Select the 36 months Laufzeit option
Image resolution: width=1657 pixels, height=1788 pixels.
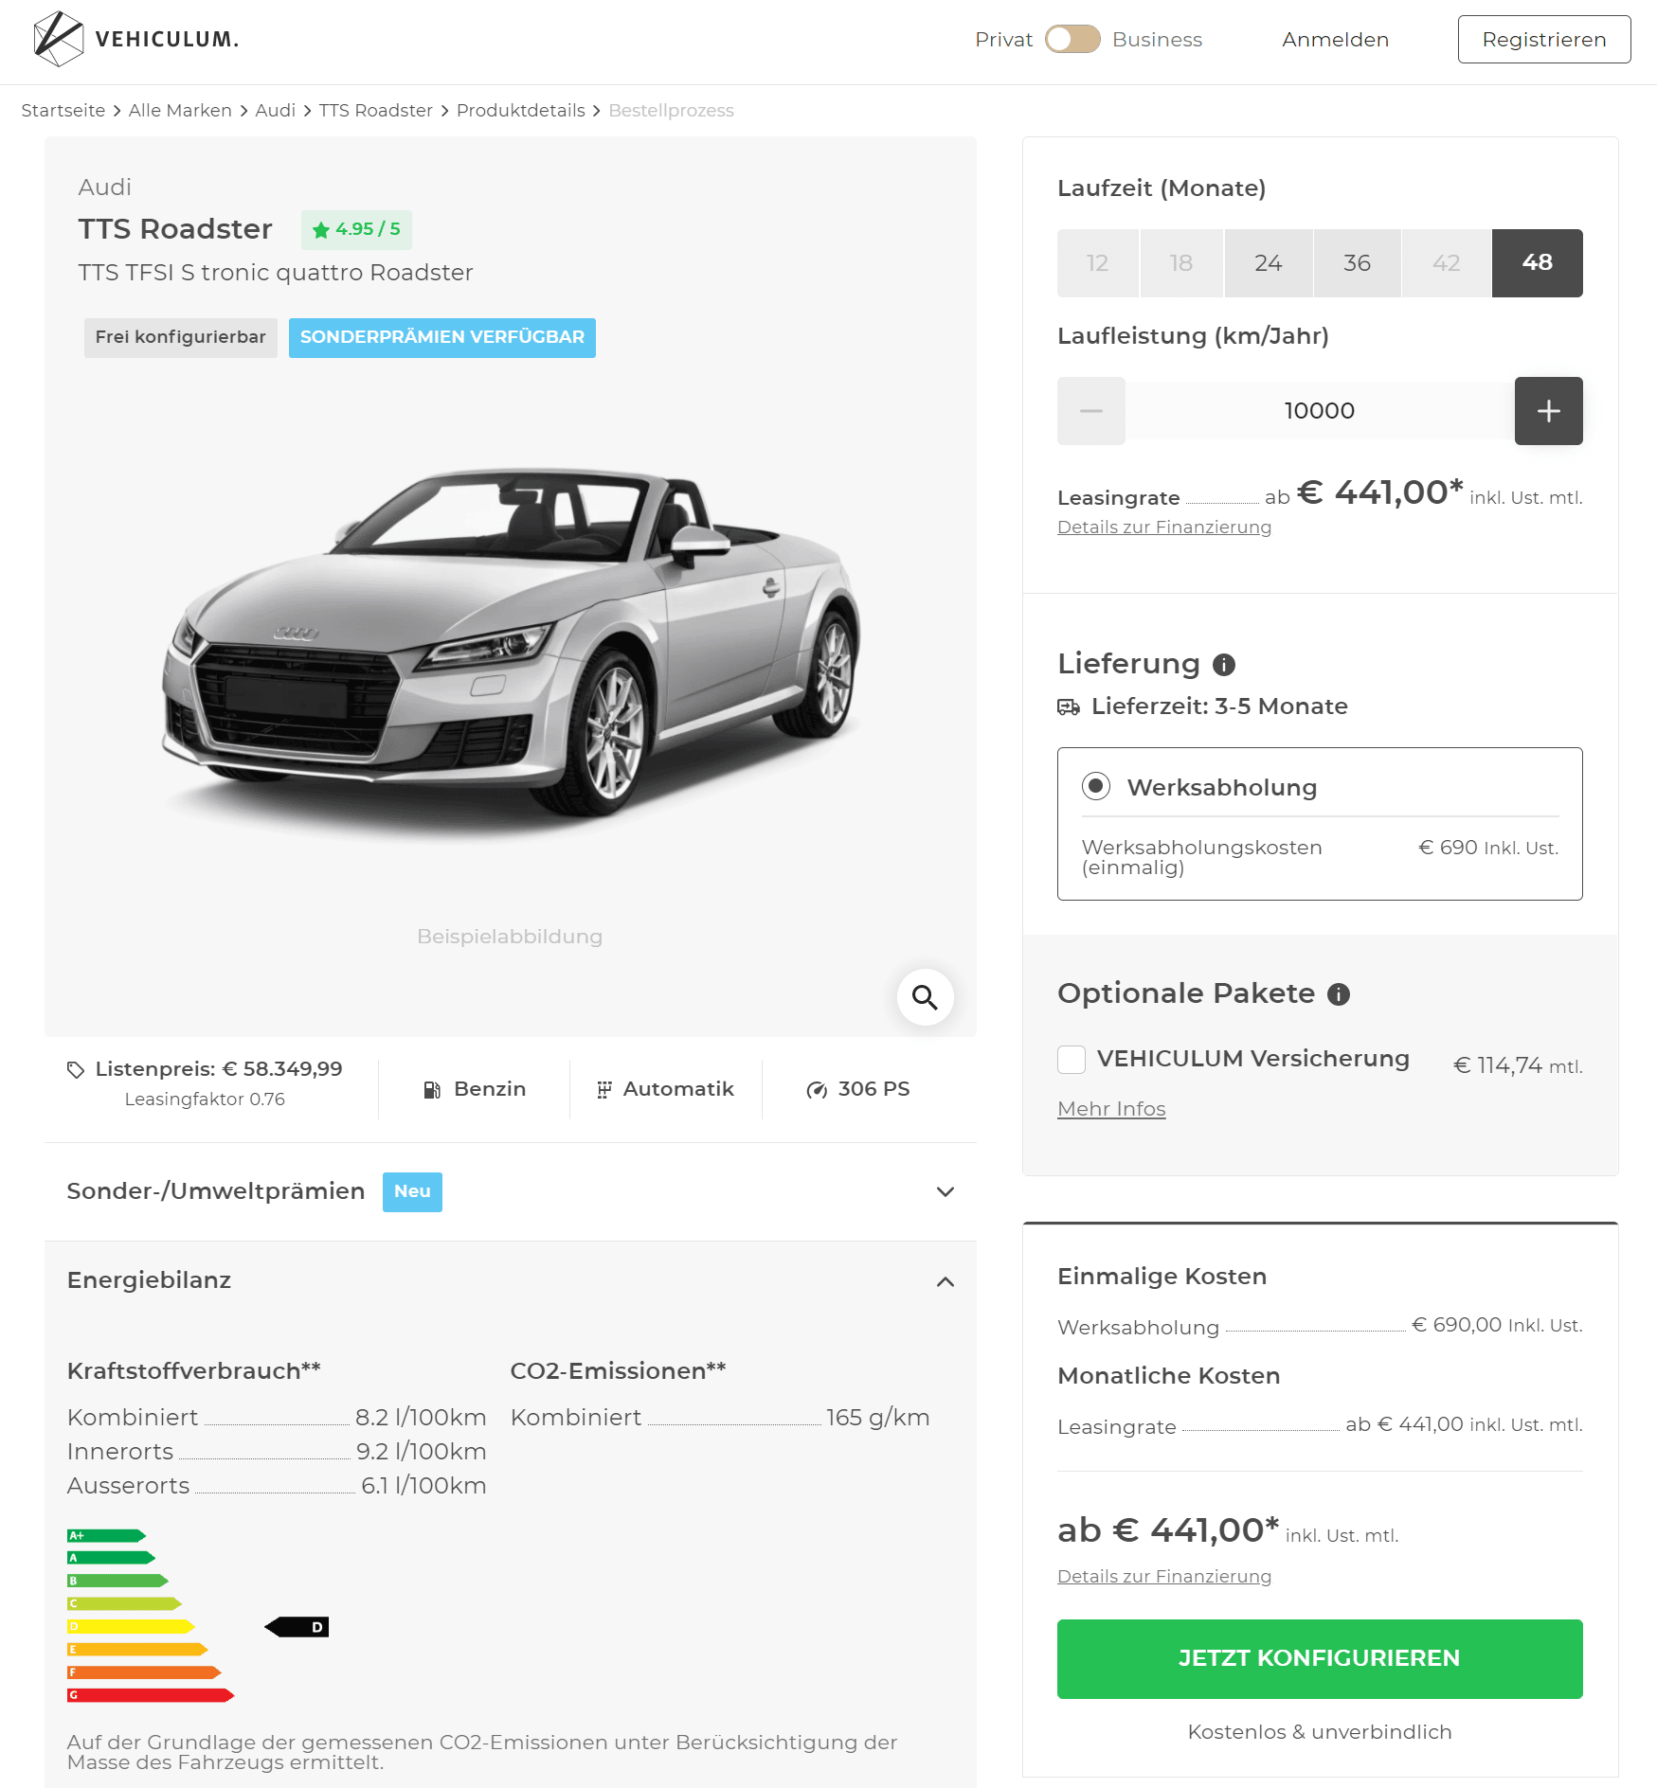[1357, 263]
